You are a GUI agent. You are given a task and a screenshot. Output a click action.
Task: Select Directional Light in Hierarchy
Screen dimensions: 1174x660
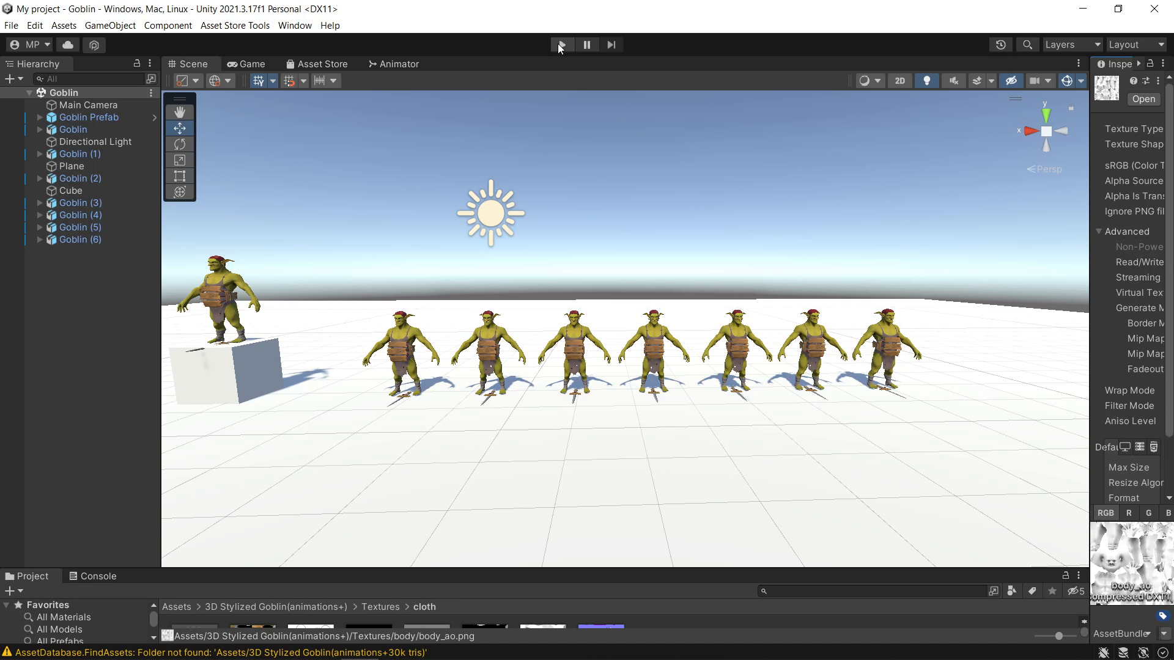95,142
